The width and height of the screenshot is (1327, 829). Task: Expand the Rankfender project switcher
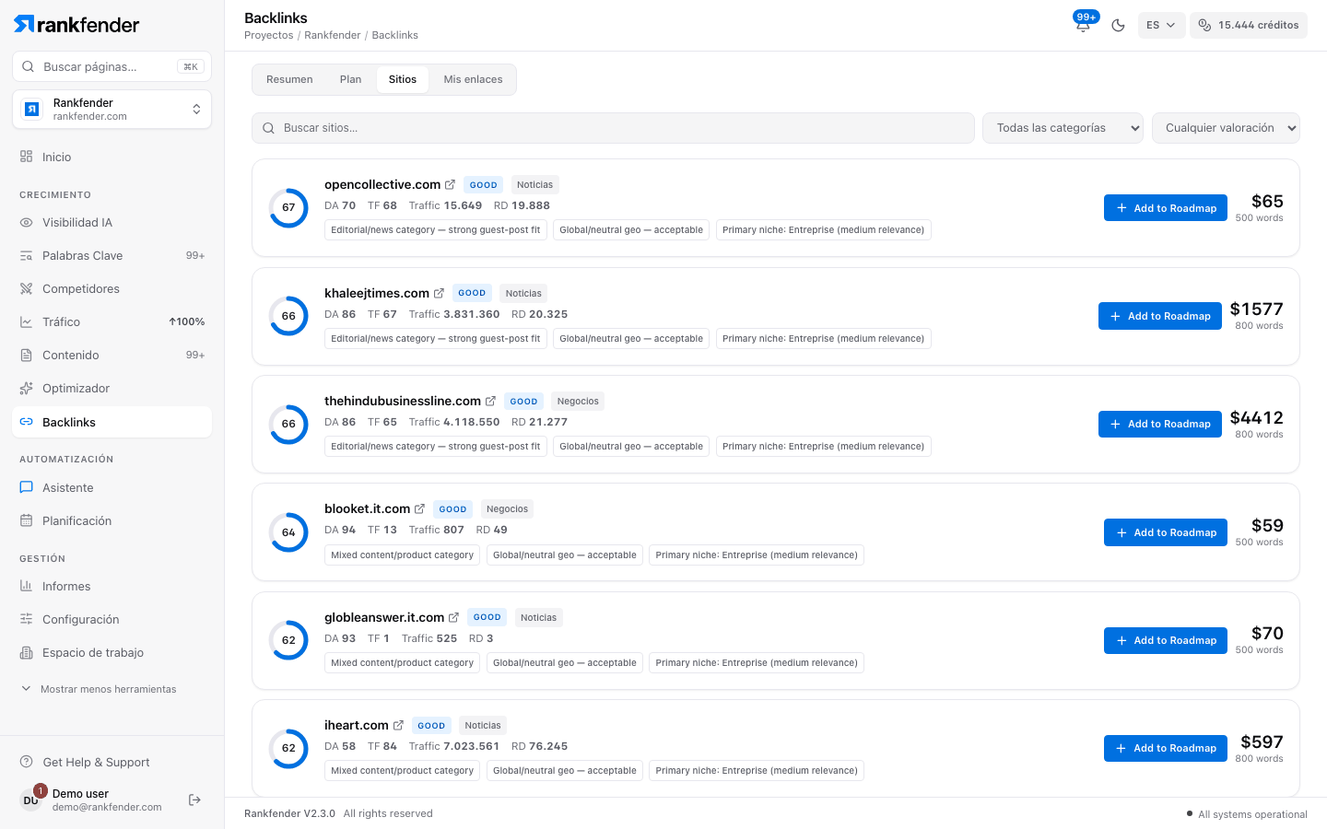tap(112, 110)
